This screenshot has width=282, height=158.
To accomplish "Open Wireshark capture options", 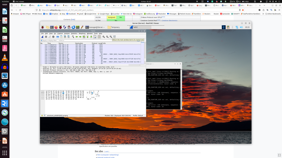I will point(53,37).
